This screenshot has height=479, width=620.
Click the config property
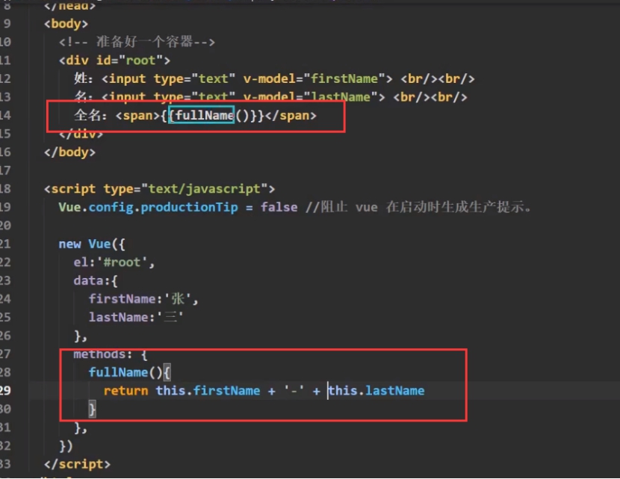(111, 207)
